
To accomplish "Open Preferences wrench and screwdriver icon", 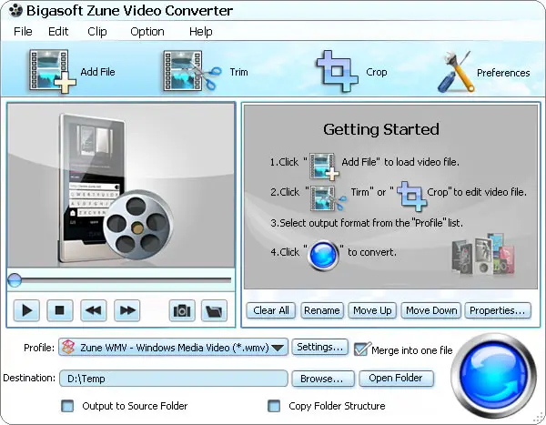I will 456,72.
